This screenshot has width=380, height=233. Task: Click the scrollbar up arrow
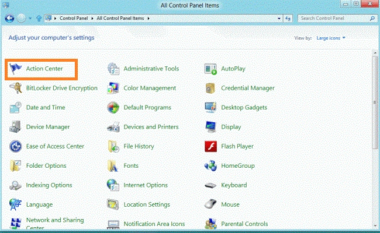[375, 52]
